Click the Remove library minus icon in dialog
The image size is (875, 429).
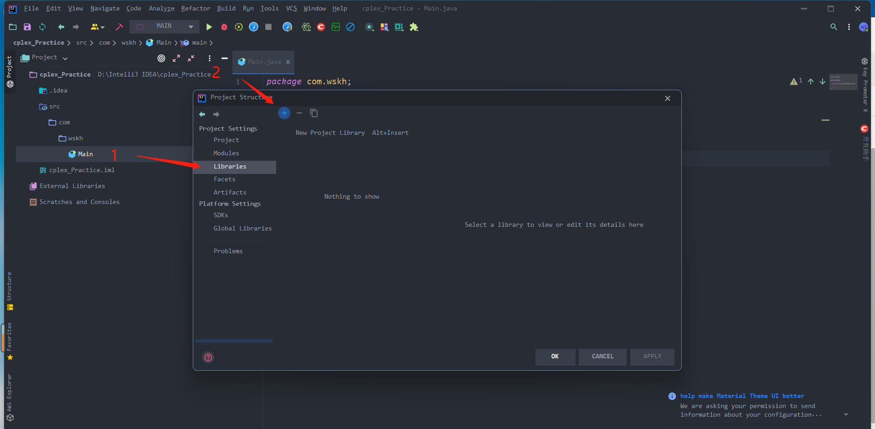pos(299,113)
